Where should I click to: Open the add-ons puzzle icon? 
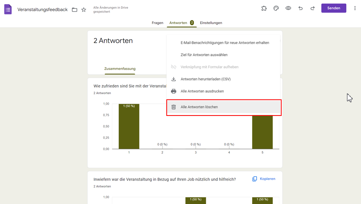pyautogui.click(x=264, y=8)
